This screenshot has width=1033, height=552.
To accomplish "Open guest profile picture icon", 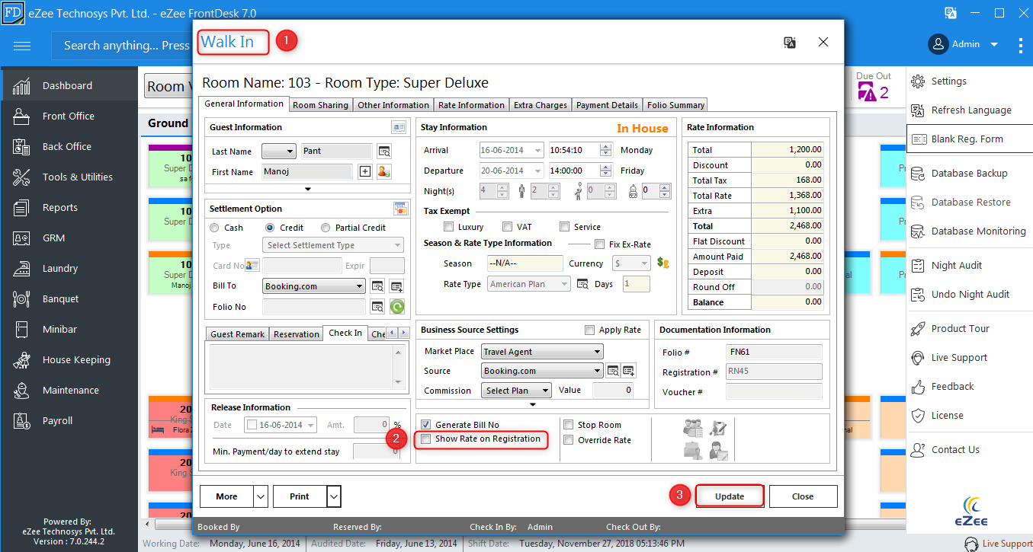I will (383, 171).
